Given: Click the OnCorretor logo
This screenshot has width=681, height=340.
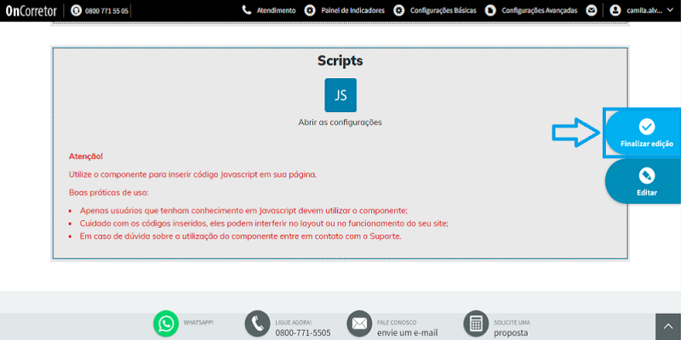Looking at the screenshot, I should [31, 10].
